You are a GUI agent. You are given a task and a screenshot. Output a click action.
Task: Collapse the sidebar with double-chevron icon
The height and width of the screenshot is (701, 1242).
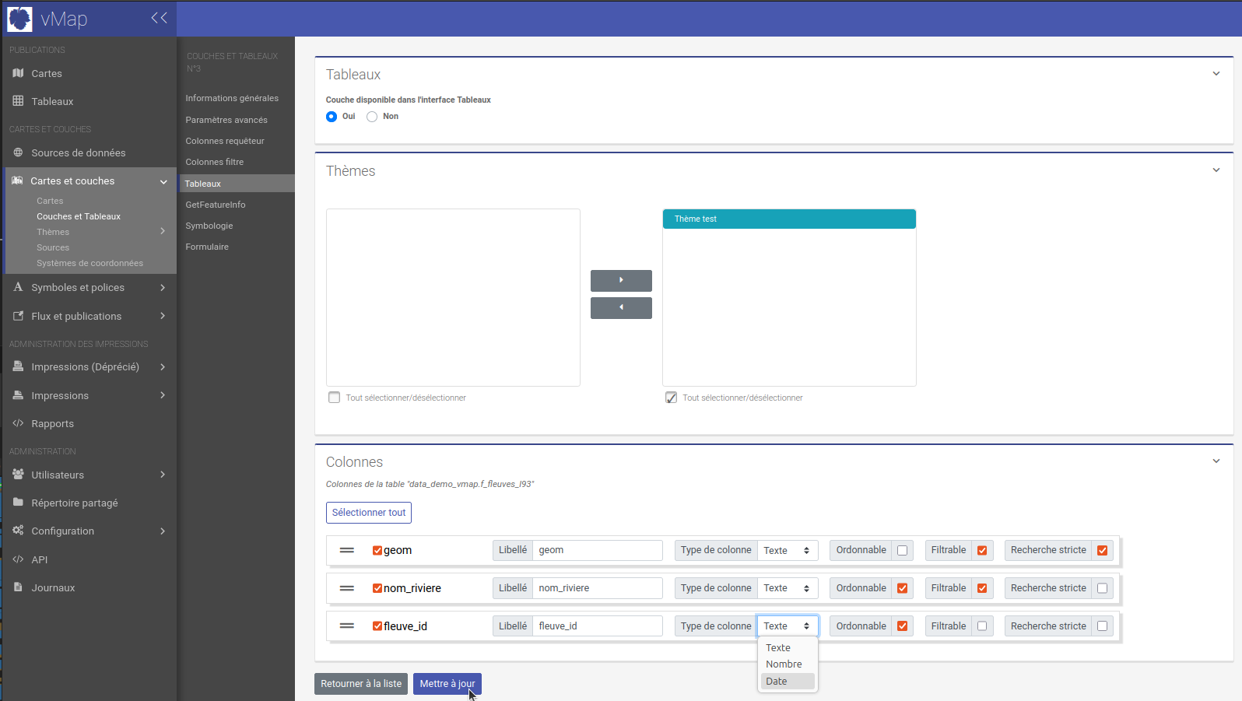159,18
